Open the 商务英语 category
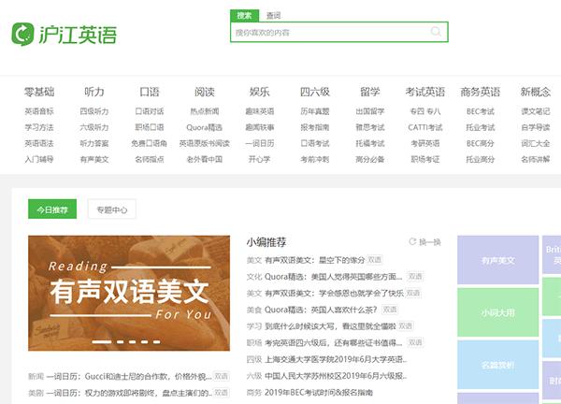561x404 pixels. [481, 92]
